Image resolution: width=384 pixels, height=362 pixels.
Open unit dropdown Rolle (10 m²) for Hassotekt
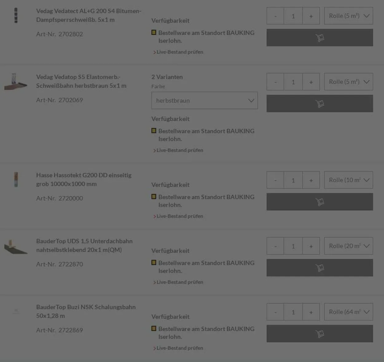point(348,180)
